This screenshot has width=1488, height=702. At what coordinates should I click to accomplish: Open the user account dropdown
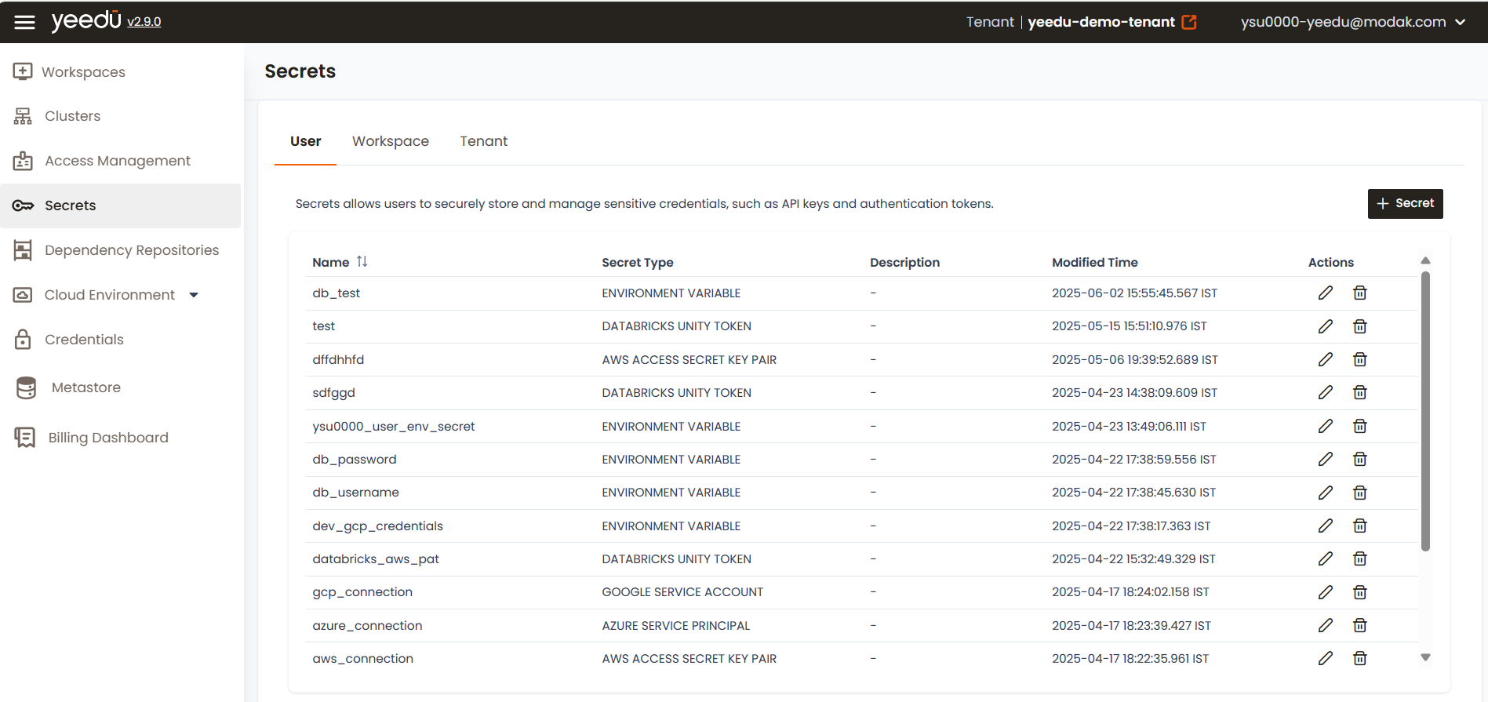point(1353,22)
